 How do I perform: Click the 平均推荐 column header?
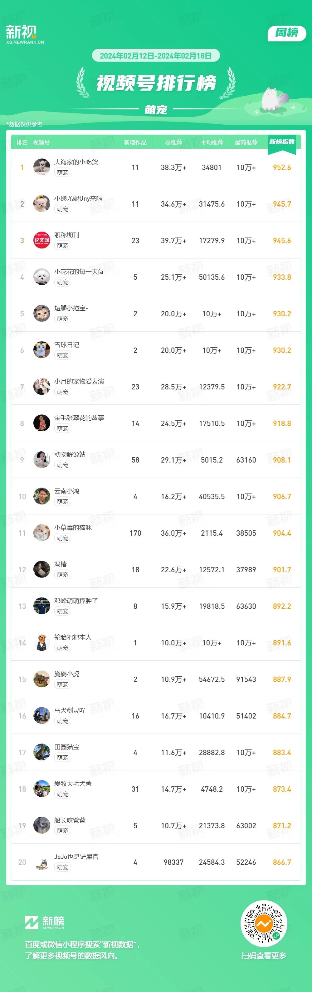(212, 143)
